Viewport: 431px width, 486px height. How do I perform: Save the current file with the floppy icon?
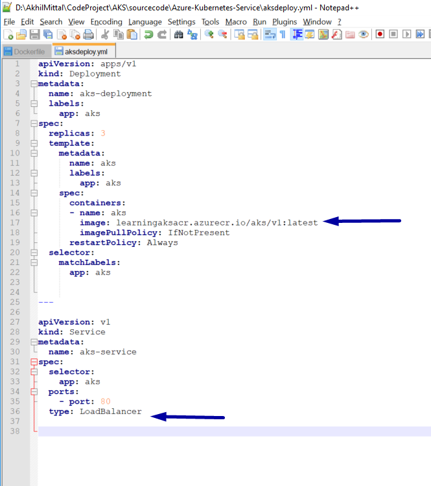pos(34,34)
